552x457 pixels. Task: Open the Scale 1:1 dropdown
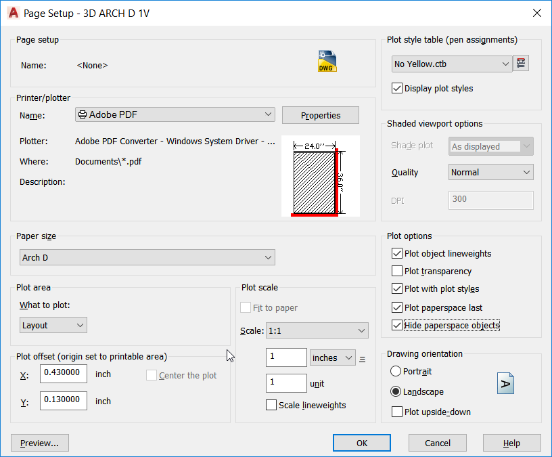(317, 330)
